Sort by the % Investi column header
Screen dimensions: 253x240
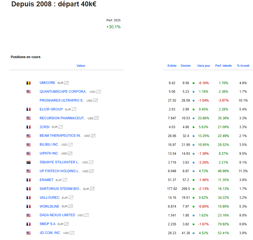[243, 66]
